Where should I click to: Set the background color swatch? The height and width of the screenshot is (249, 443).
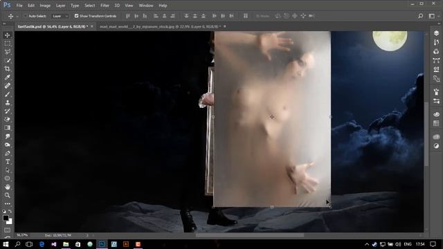coord(10,222)
